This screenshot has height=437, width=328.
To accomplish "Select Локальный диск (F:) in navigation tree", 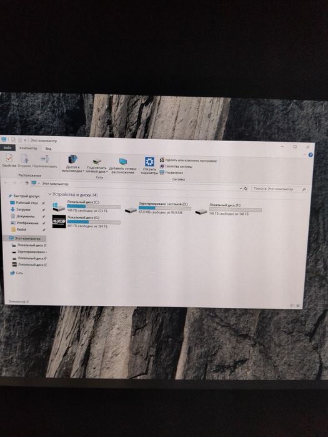I will click(x=29, y=258).
